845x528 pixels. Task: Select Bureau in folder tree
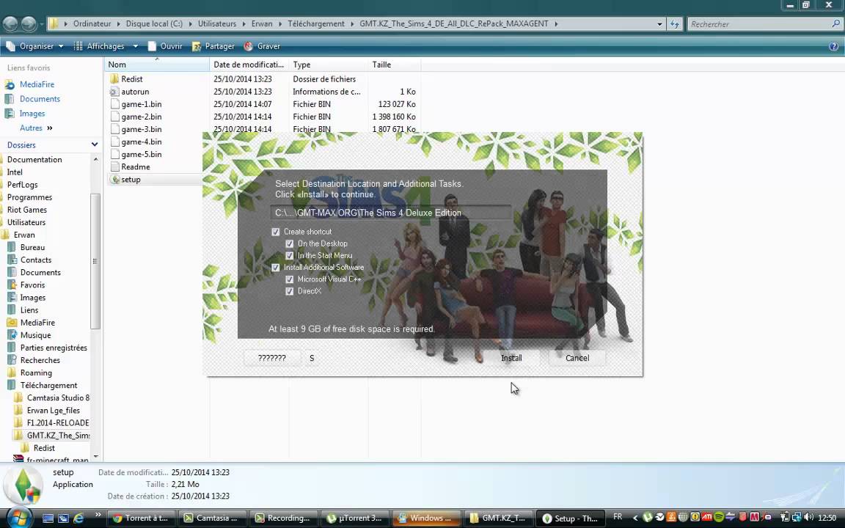(x=32, y=247)
